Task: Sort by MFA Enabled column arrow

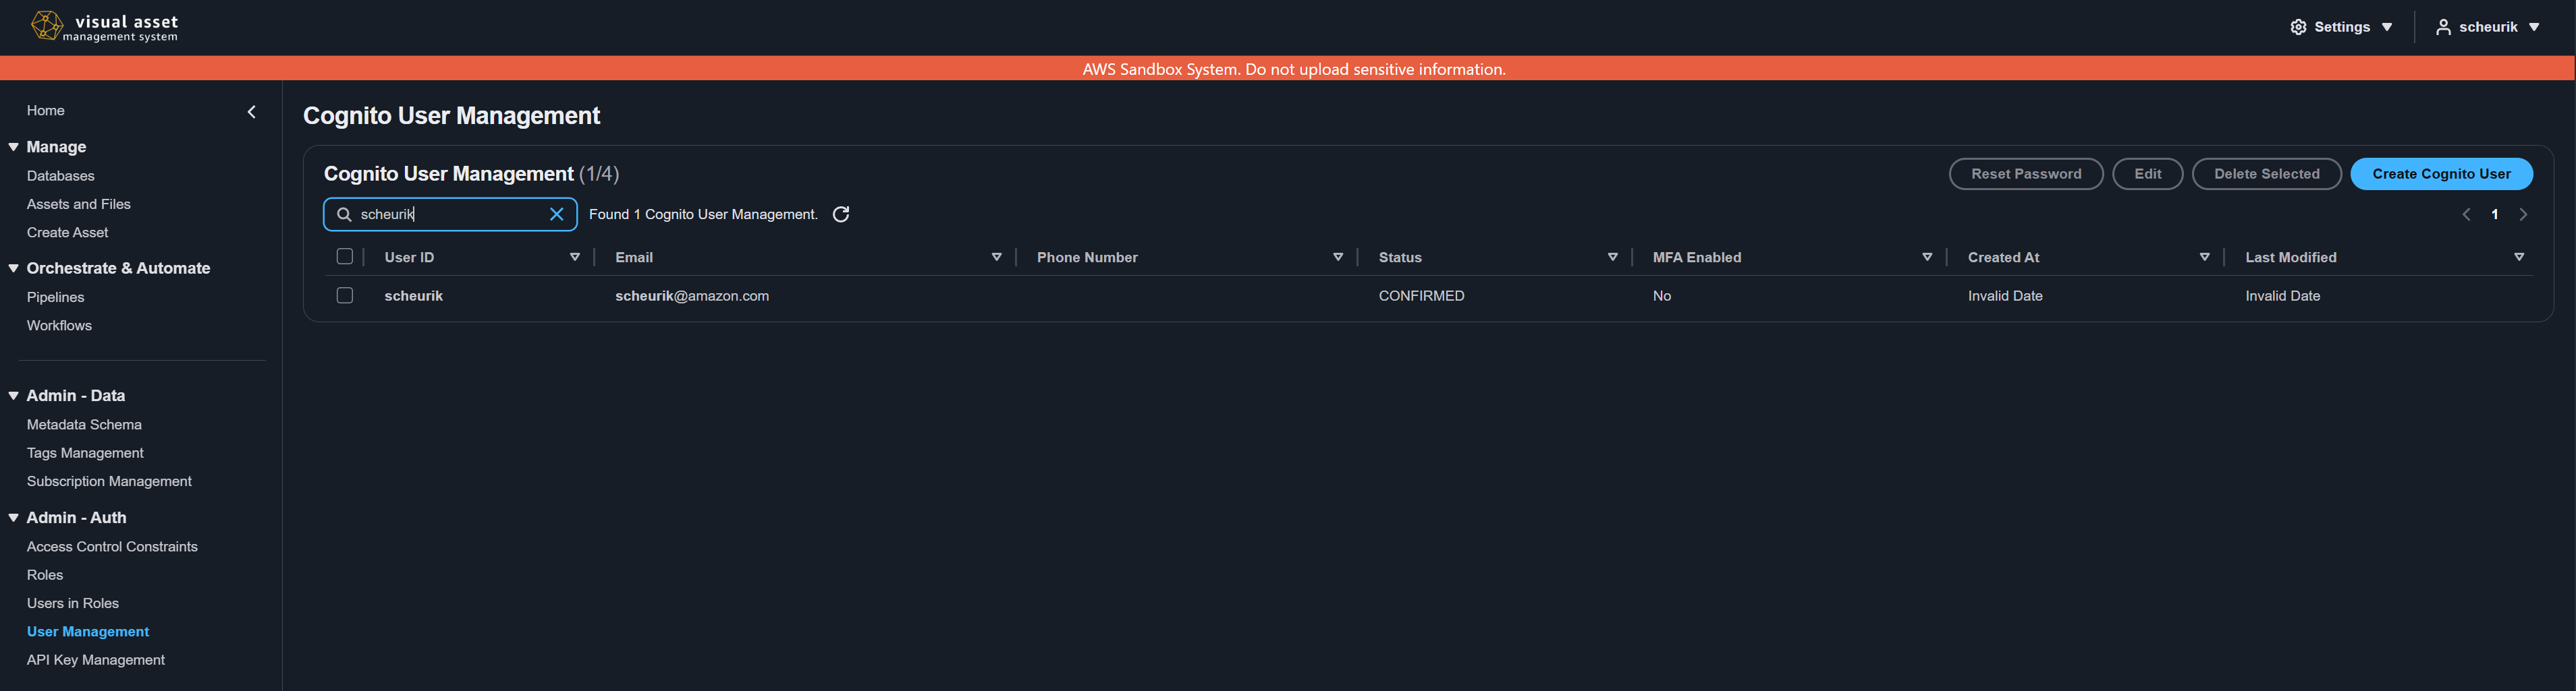Action: (x=1927, y=258)
